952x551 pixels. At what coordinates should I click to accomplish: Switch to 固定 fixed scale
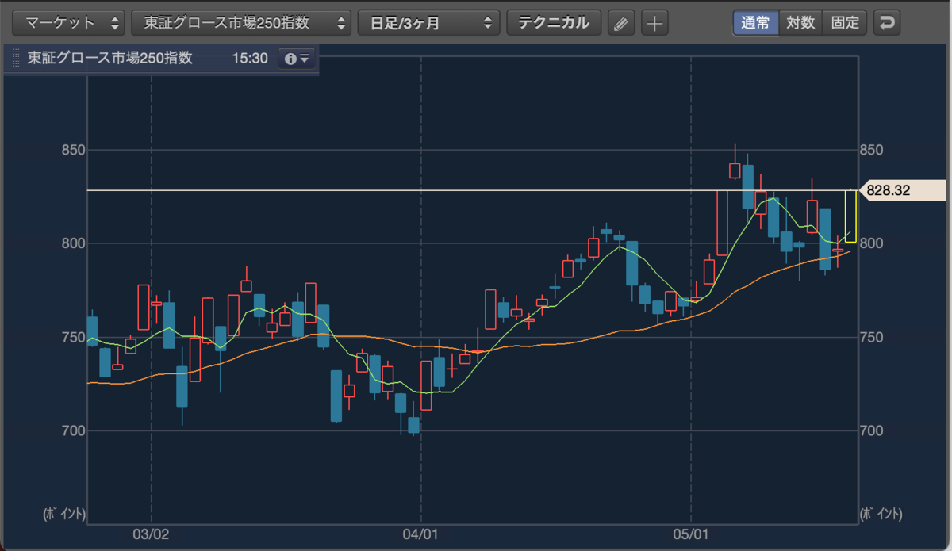(x=845, y=22)
